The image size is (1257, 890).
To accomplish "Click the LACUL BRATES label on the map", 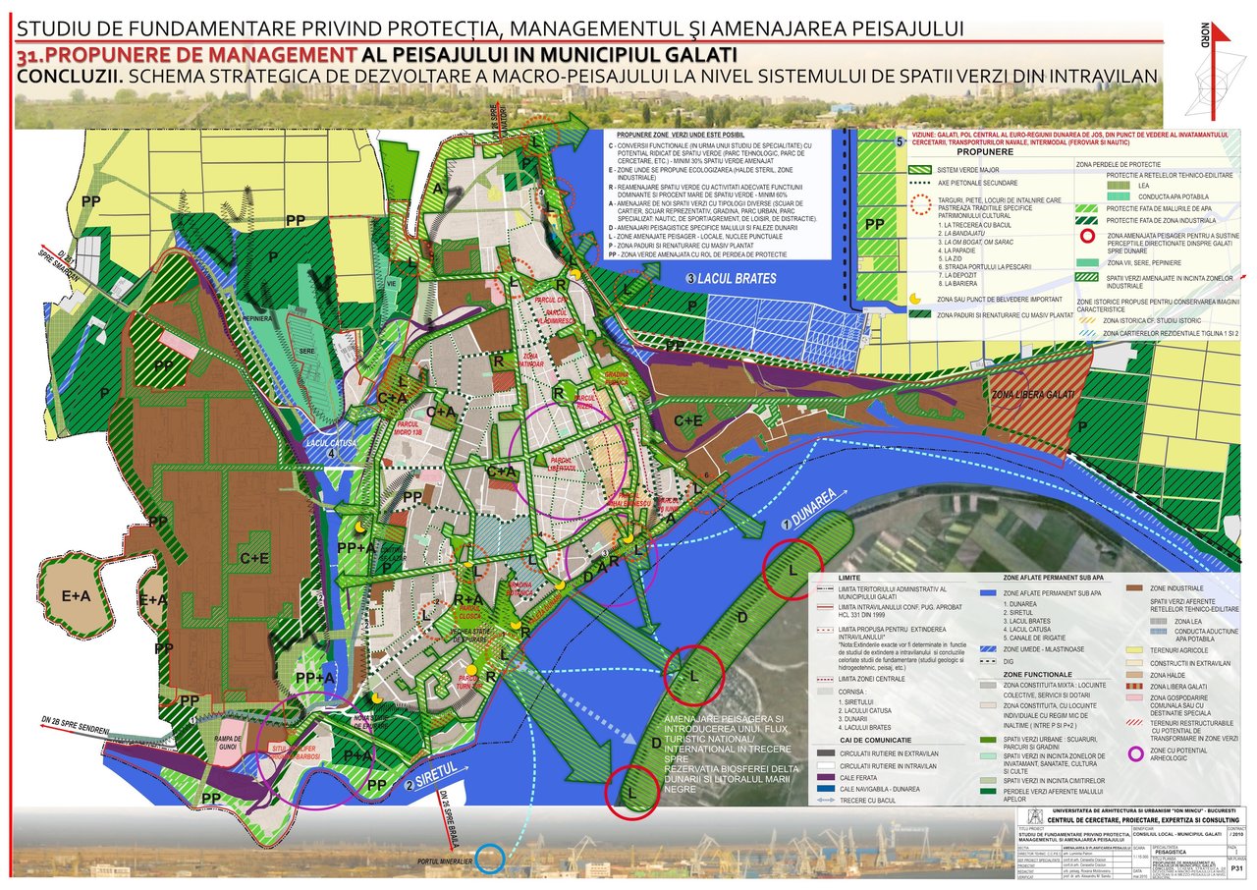I will (x=737, y=278).
